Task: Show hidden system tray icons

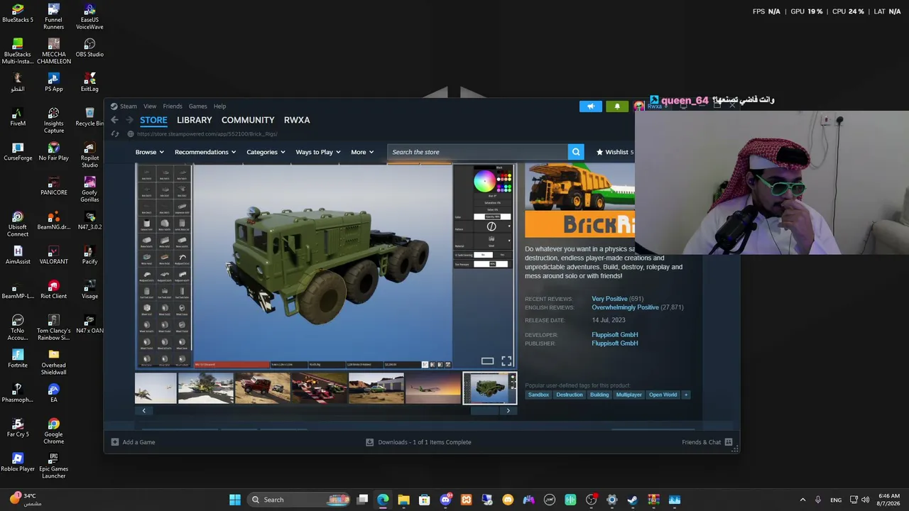Action: point(802,500)
